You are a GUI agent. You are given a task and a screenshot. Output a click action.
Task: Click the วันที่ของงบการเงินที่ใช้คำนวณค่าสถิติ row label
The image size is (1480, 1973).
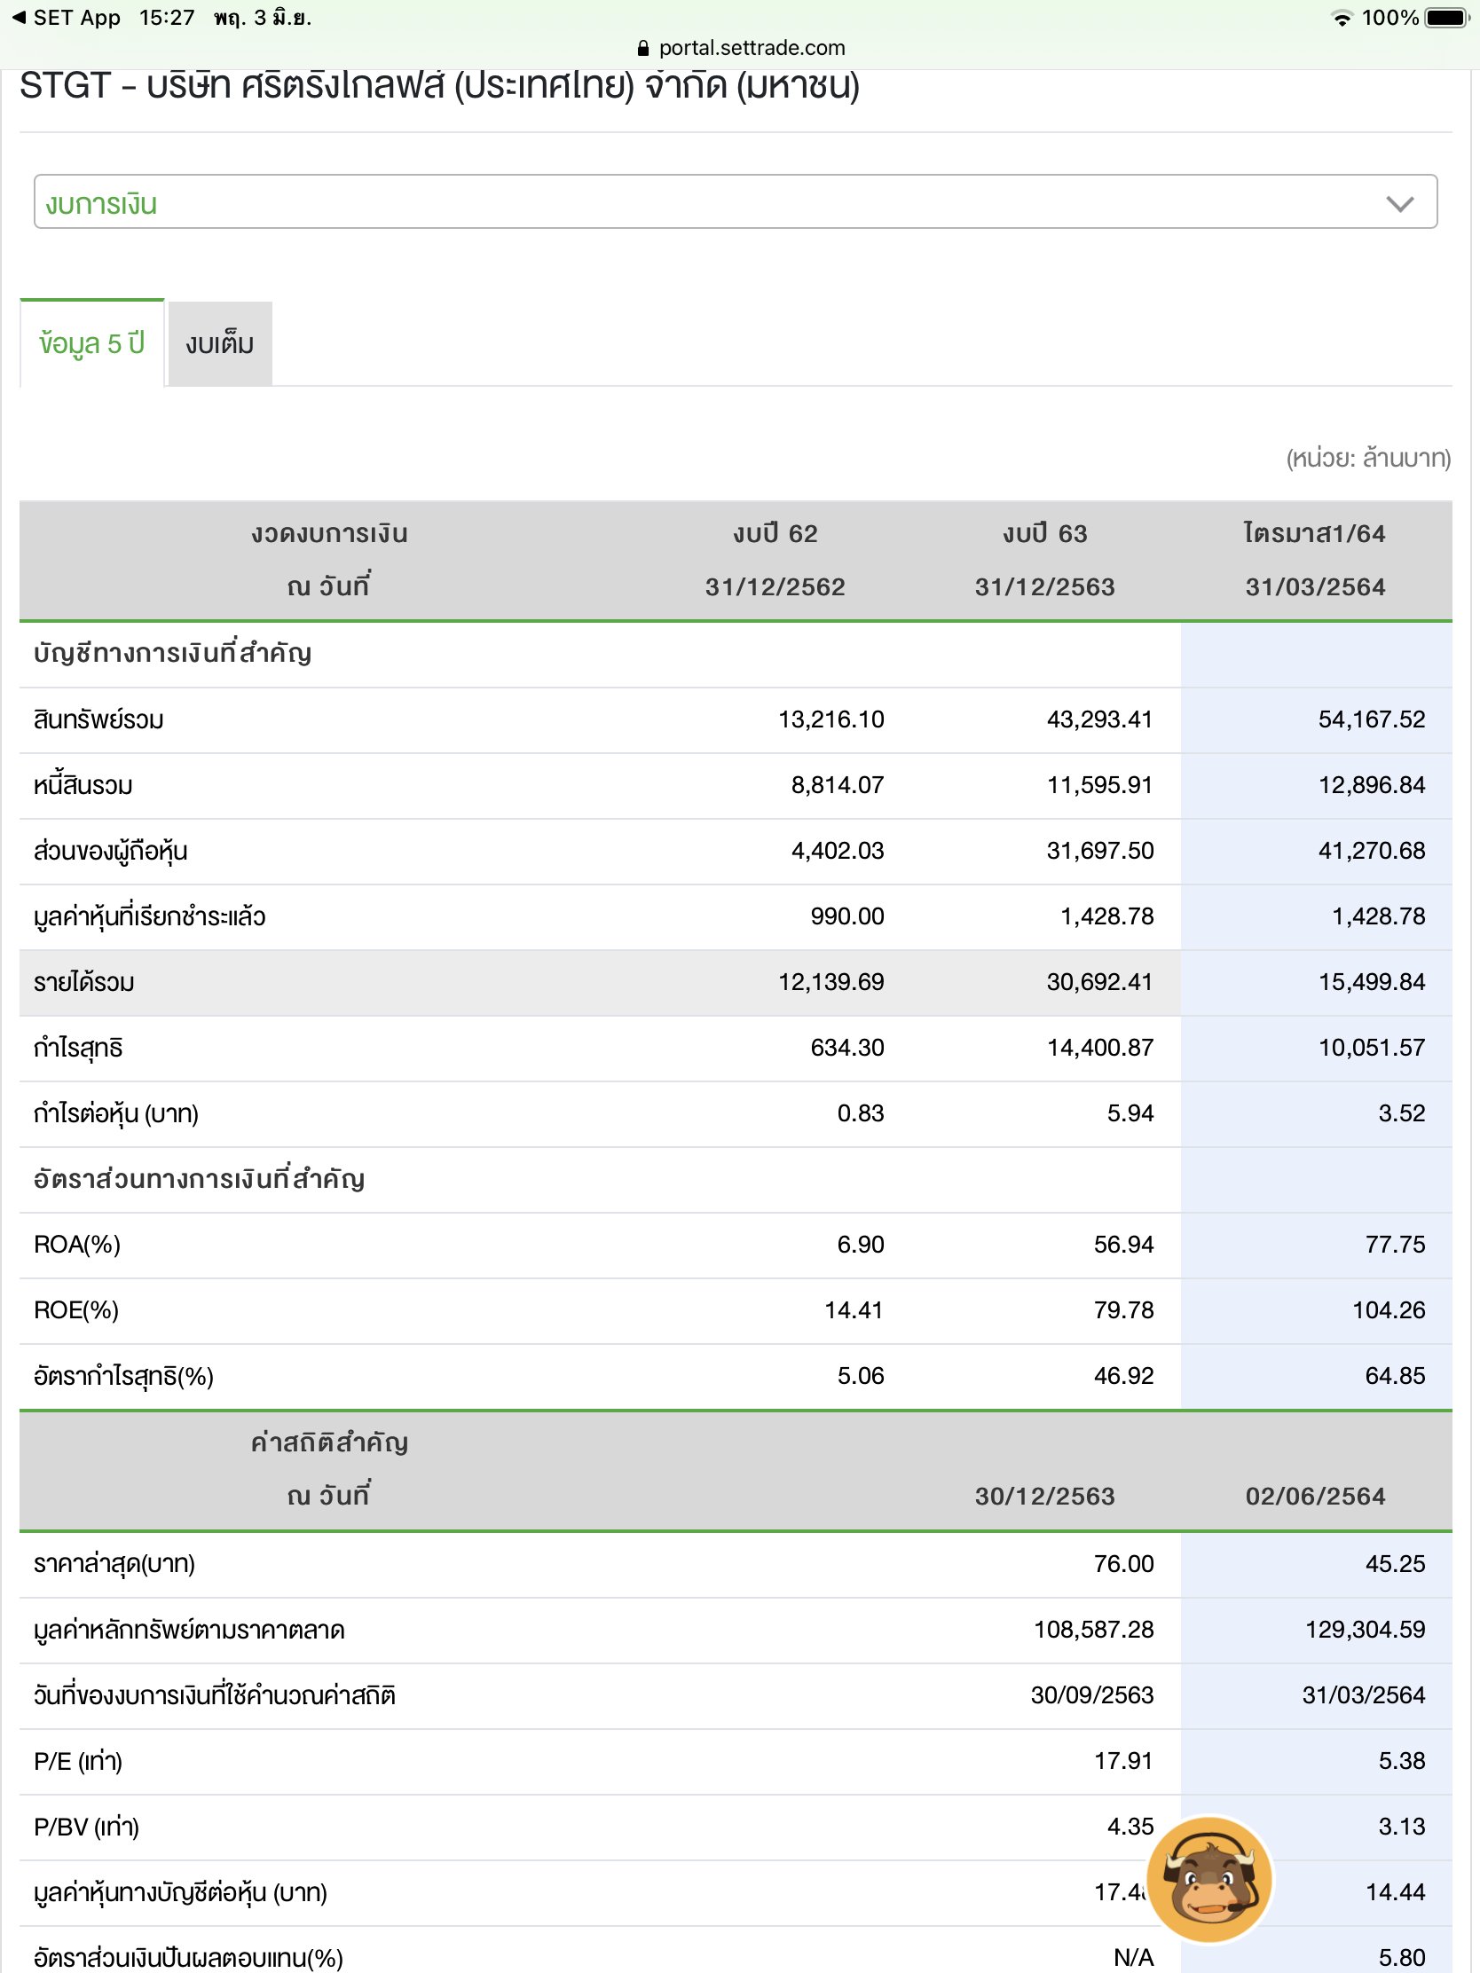(215, 1695)
